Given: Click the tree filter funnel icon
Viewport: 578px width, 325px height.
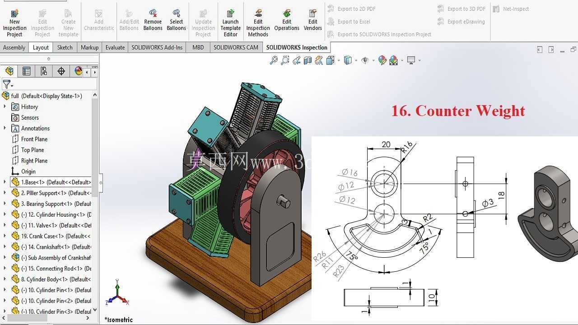Looking at the screenshot, I should [x=8, y=84].
